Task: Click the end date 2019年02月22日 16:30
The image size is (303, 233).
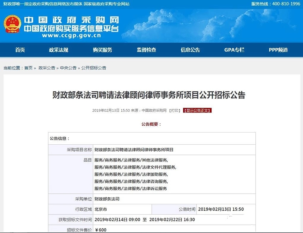Action: coord(172,220)
